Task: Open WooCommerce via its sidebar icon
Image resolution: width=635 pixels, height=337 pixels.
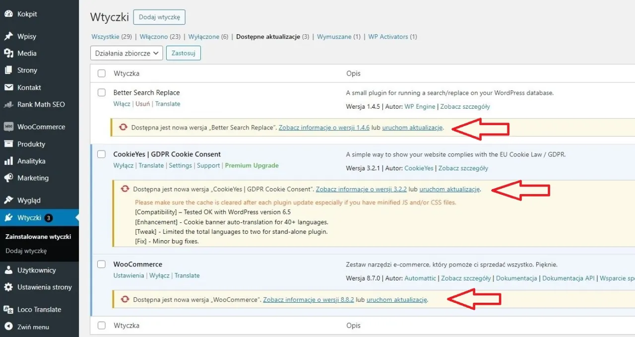Action: point(8,127)
